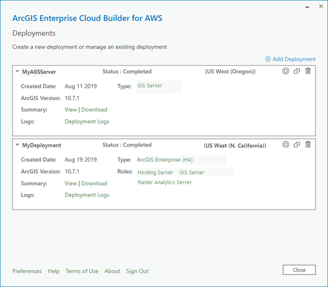View the summary for MyDeployment
This screenshot has width=328, height=287.
71,184
